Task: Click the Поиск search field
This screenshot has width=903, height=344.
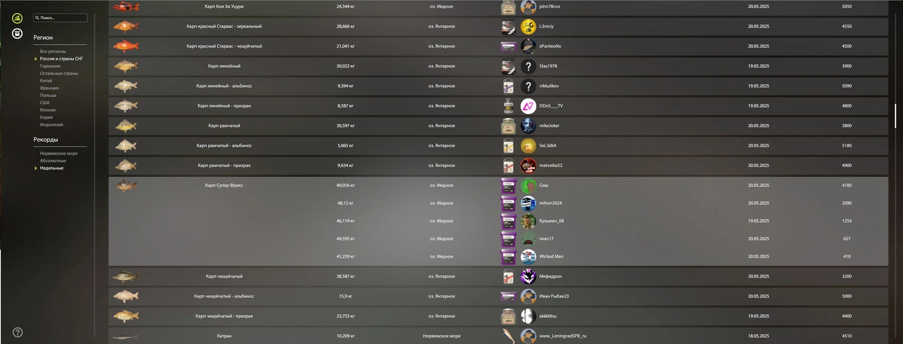Action: (60, 18)
